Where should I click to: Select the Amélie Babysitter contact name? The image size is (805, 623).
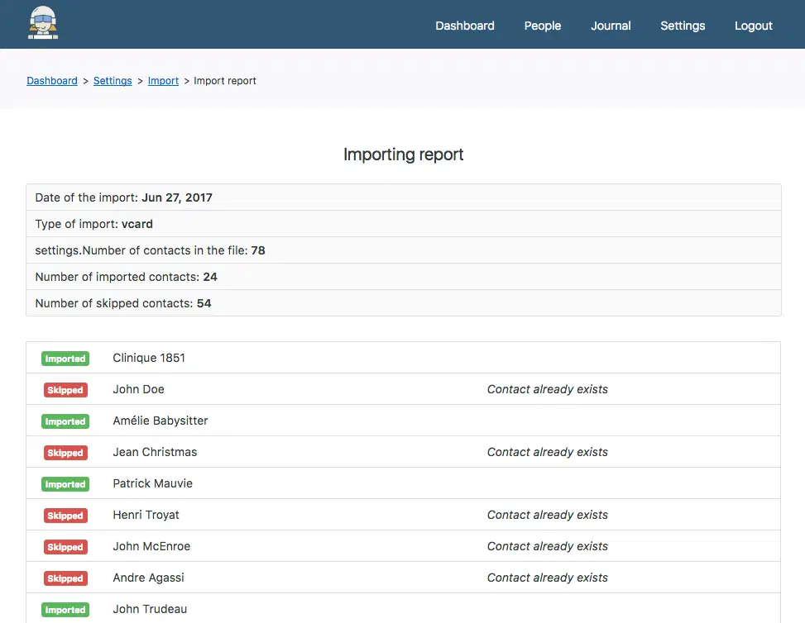161,421
